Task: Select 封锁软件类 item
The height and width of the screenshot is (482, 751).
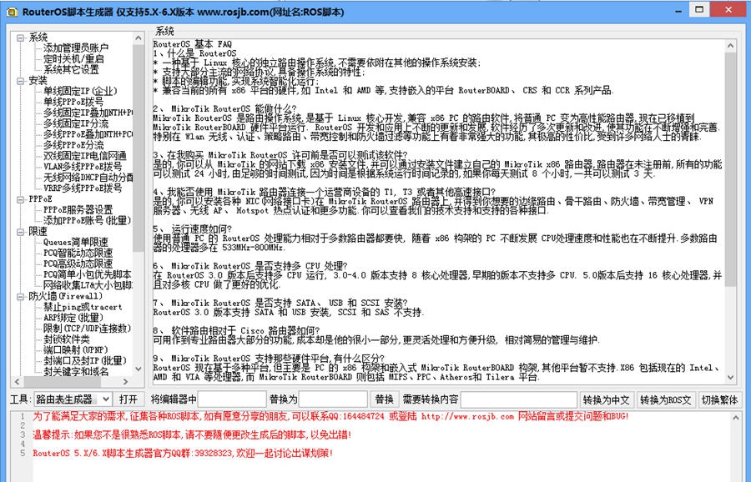Action: tap(66, 339)
